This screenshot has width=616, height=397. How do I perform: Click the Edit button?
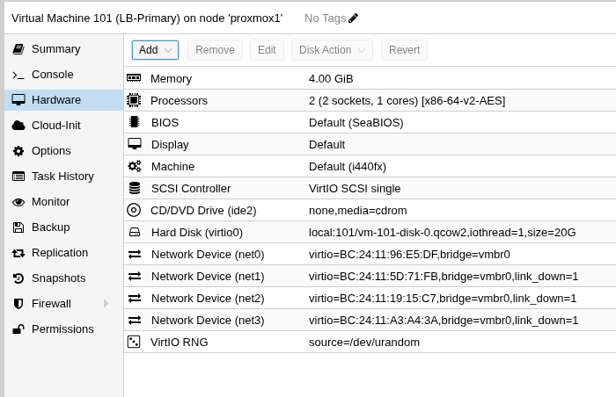coord(267,50)
